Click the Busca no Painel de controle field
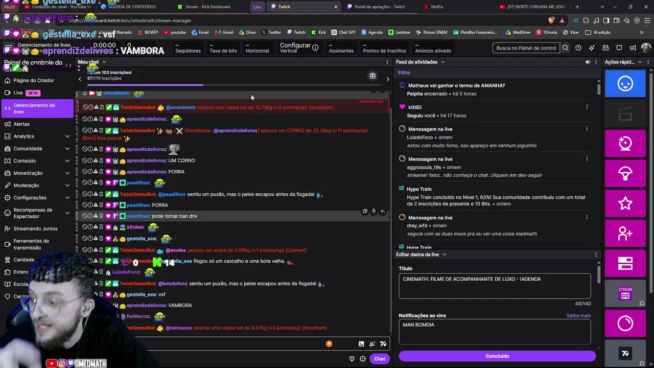Screen dimensions: 654x368 click(x=526, y=48)
